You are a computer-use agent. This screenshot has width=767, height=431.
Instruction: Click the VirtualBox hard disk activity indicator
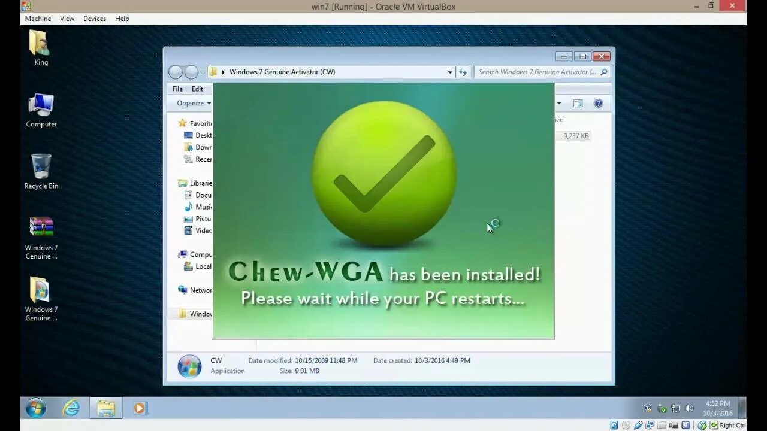click(614, 425)
